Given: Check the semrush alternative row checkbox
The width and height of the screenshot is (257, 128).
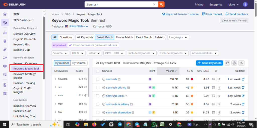Looking at the screenshot, I should click(98, 113).
